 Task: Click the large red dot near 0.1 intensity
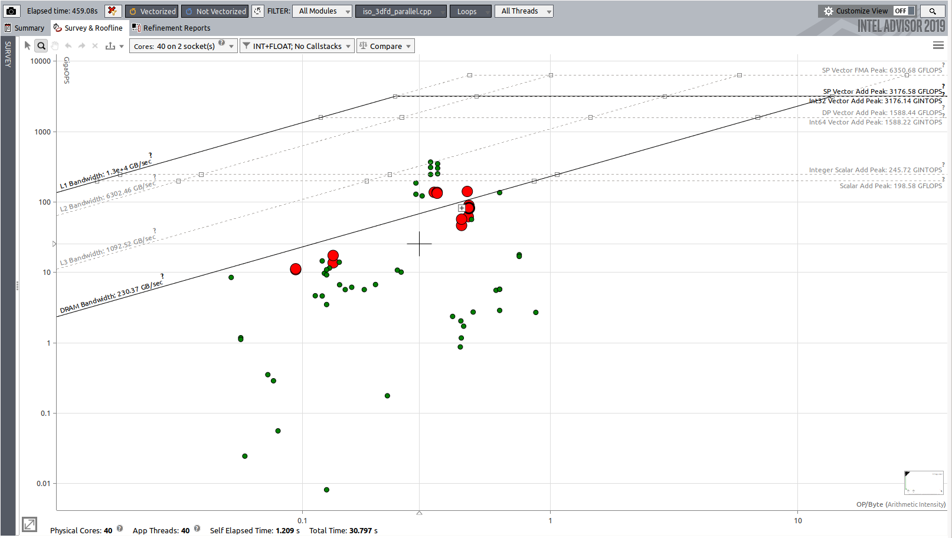pos(296,269)
